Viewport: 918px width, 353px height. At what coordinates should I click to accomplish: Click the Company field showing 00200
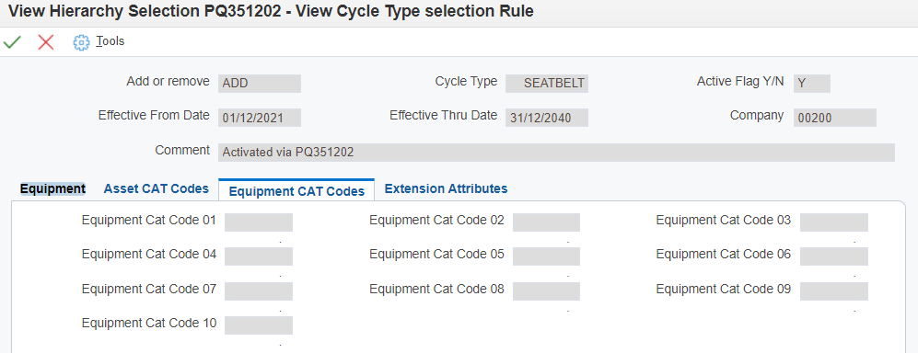(835, 118)
